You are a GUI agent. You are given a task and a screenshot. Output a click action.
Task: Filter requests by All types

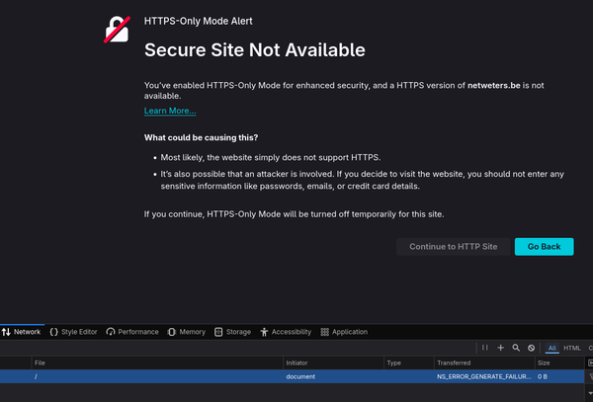coord(552,349)
